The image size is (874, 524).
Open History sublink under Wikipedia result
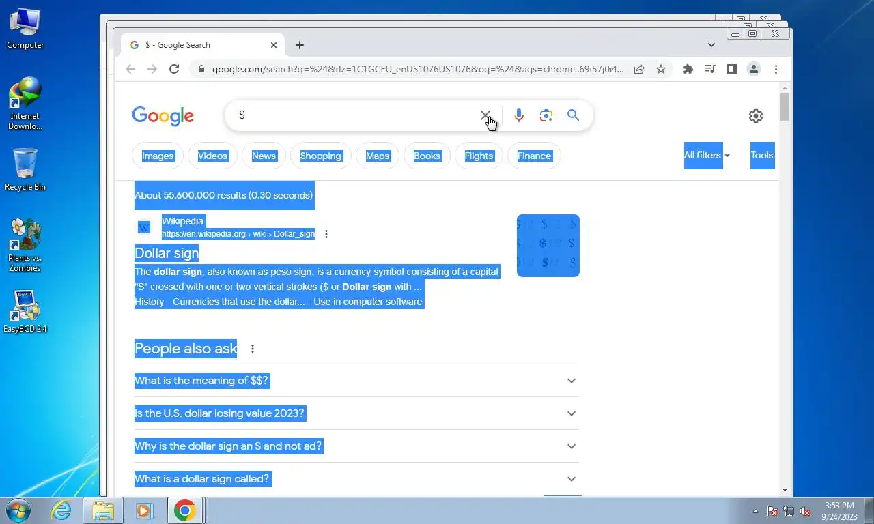point(150,302)
